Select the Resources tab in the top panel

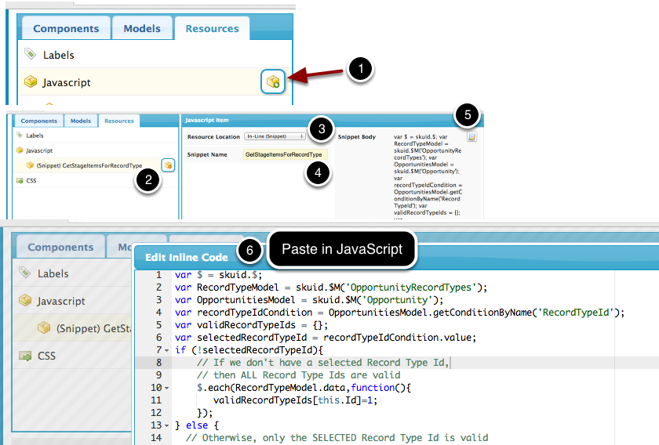coord(212,28)
